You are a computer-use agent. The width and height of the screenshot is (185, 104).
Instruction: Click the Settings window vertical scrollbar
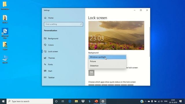point(150,42)
